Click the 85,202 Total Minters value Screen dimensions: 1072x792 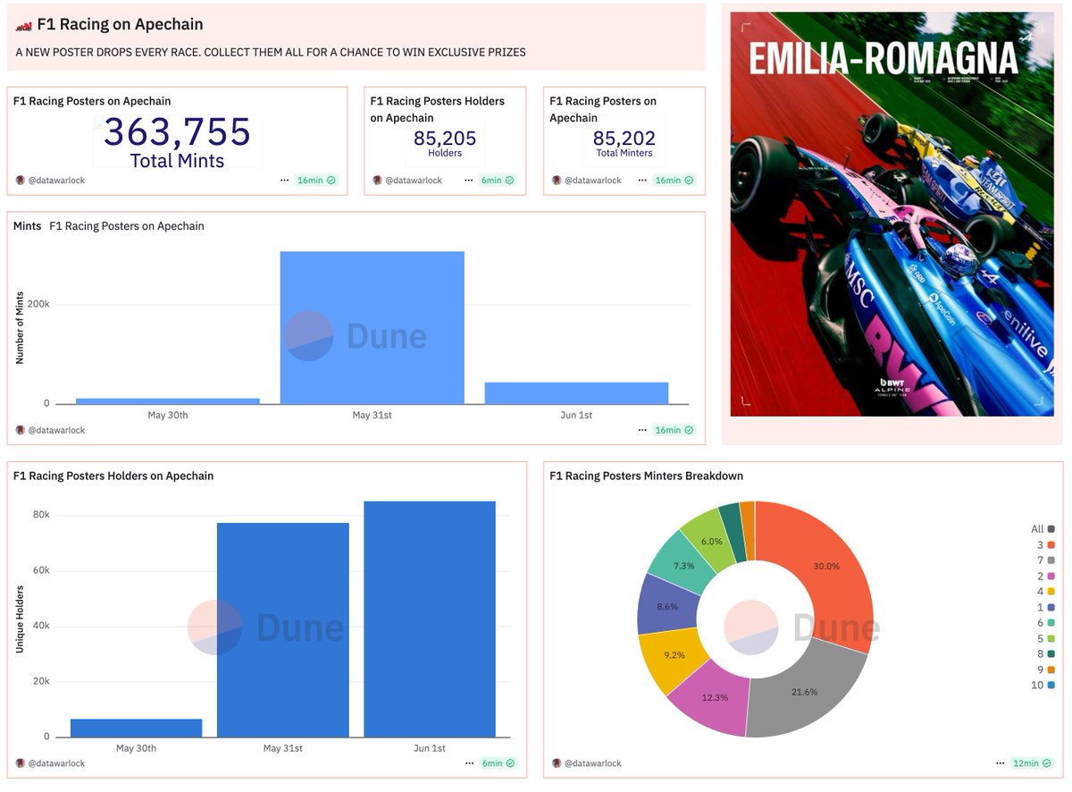pos(624,139)
